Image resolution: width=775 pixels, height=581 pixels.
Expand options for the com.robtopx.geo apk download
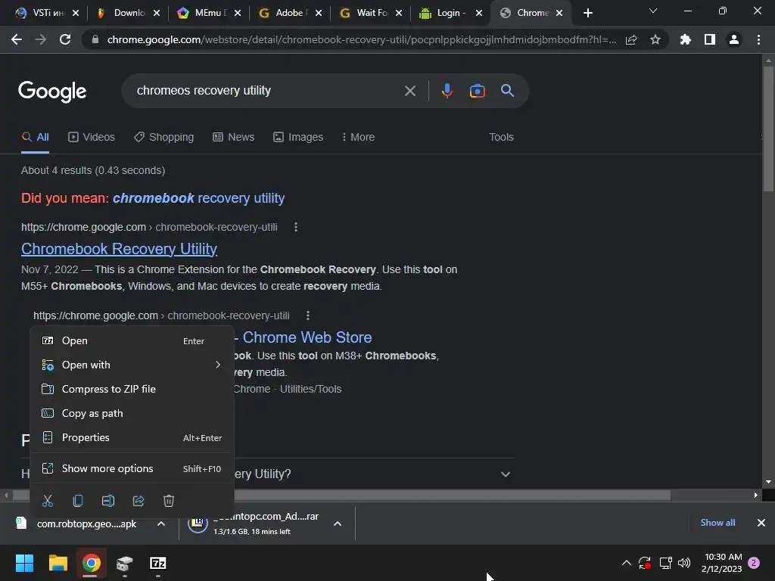161,524
